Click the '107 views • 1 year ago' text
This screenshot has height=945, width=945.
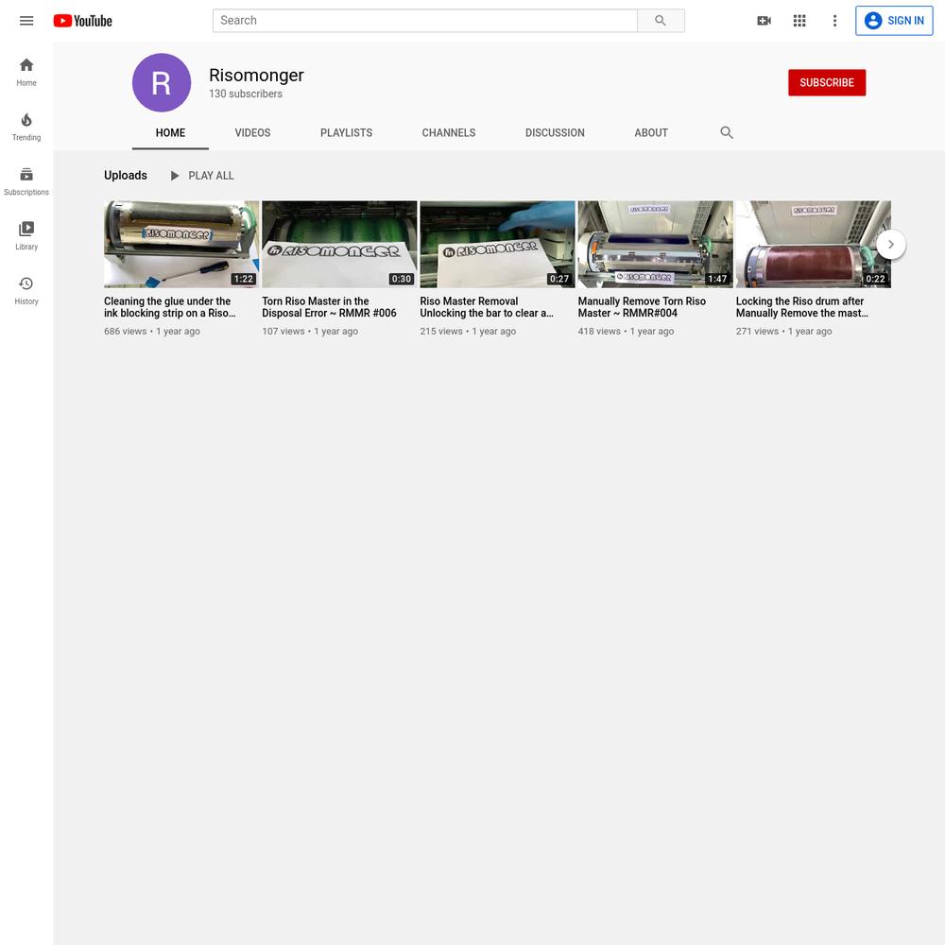pyautogui.click(x=310, y=332)
